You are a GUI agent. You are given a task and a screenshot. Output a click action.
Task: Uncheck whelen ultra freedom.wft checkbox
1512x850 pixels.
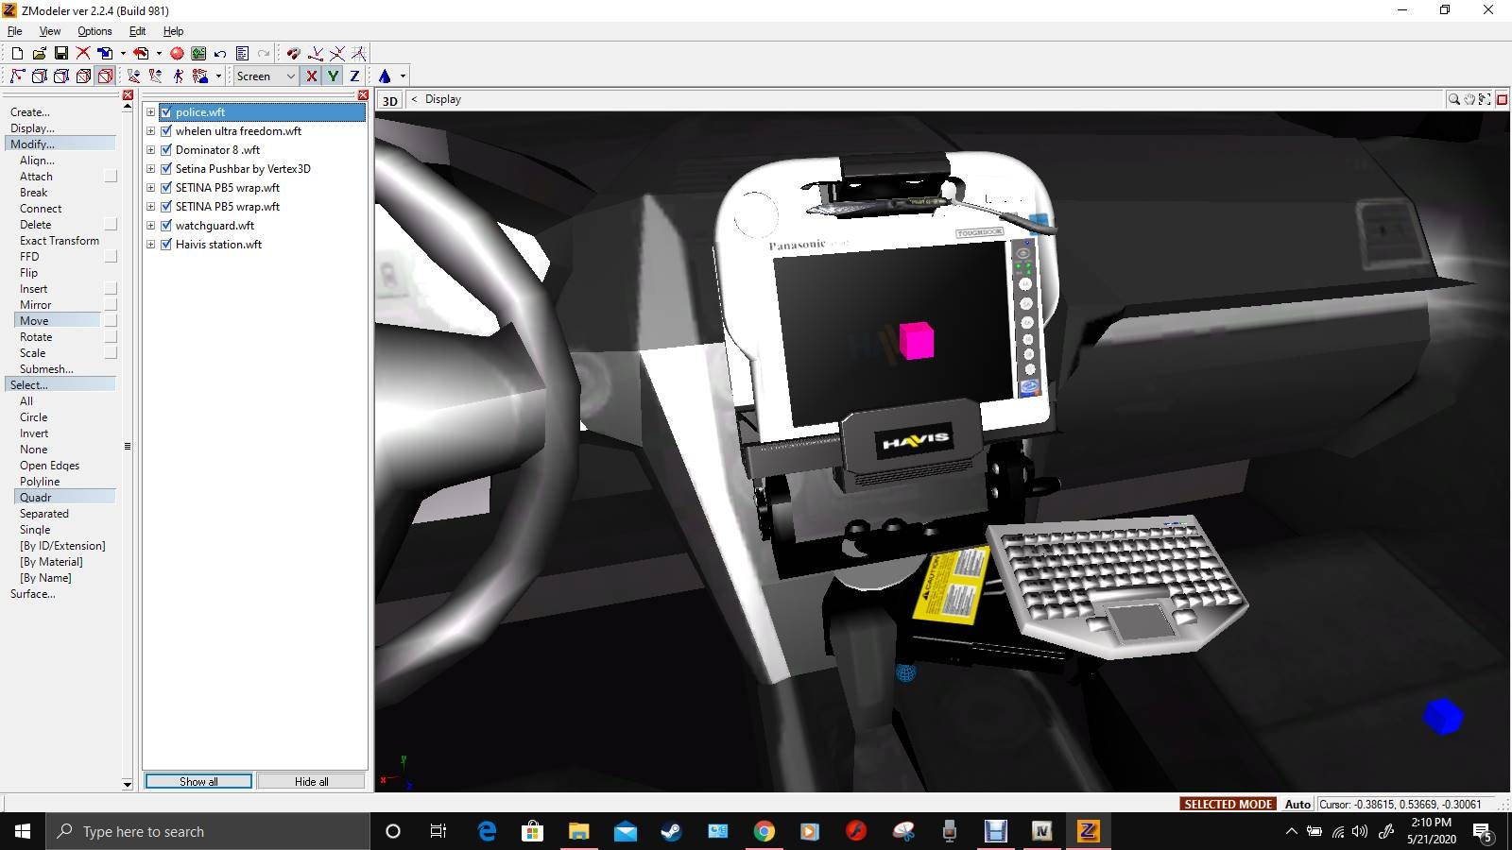coord(166,131)
